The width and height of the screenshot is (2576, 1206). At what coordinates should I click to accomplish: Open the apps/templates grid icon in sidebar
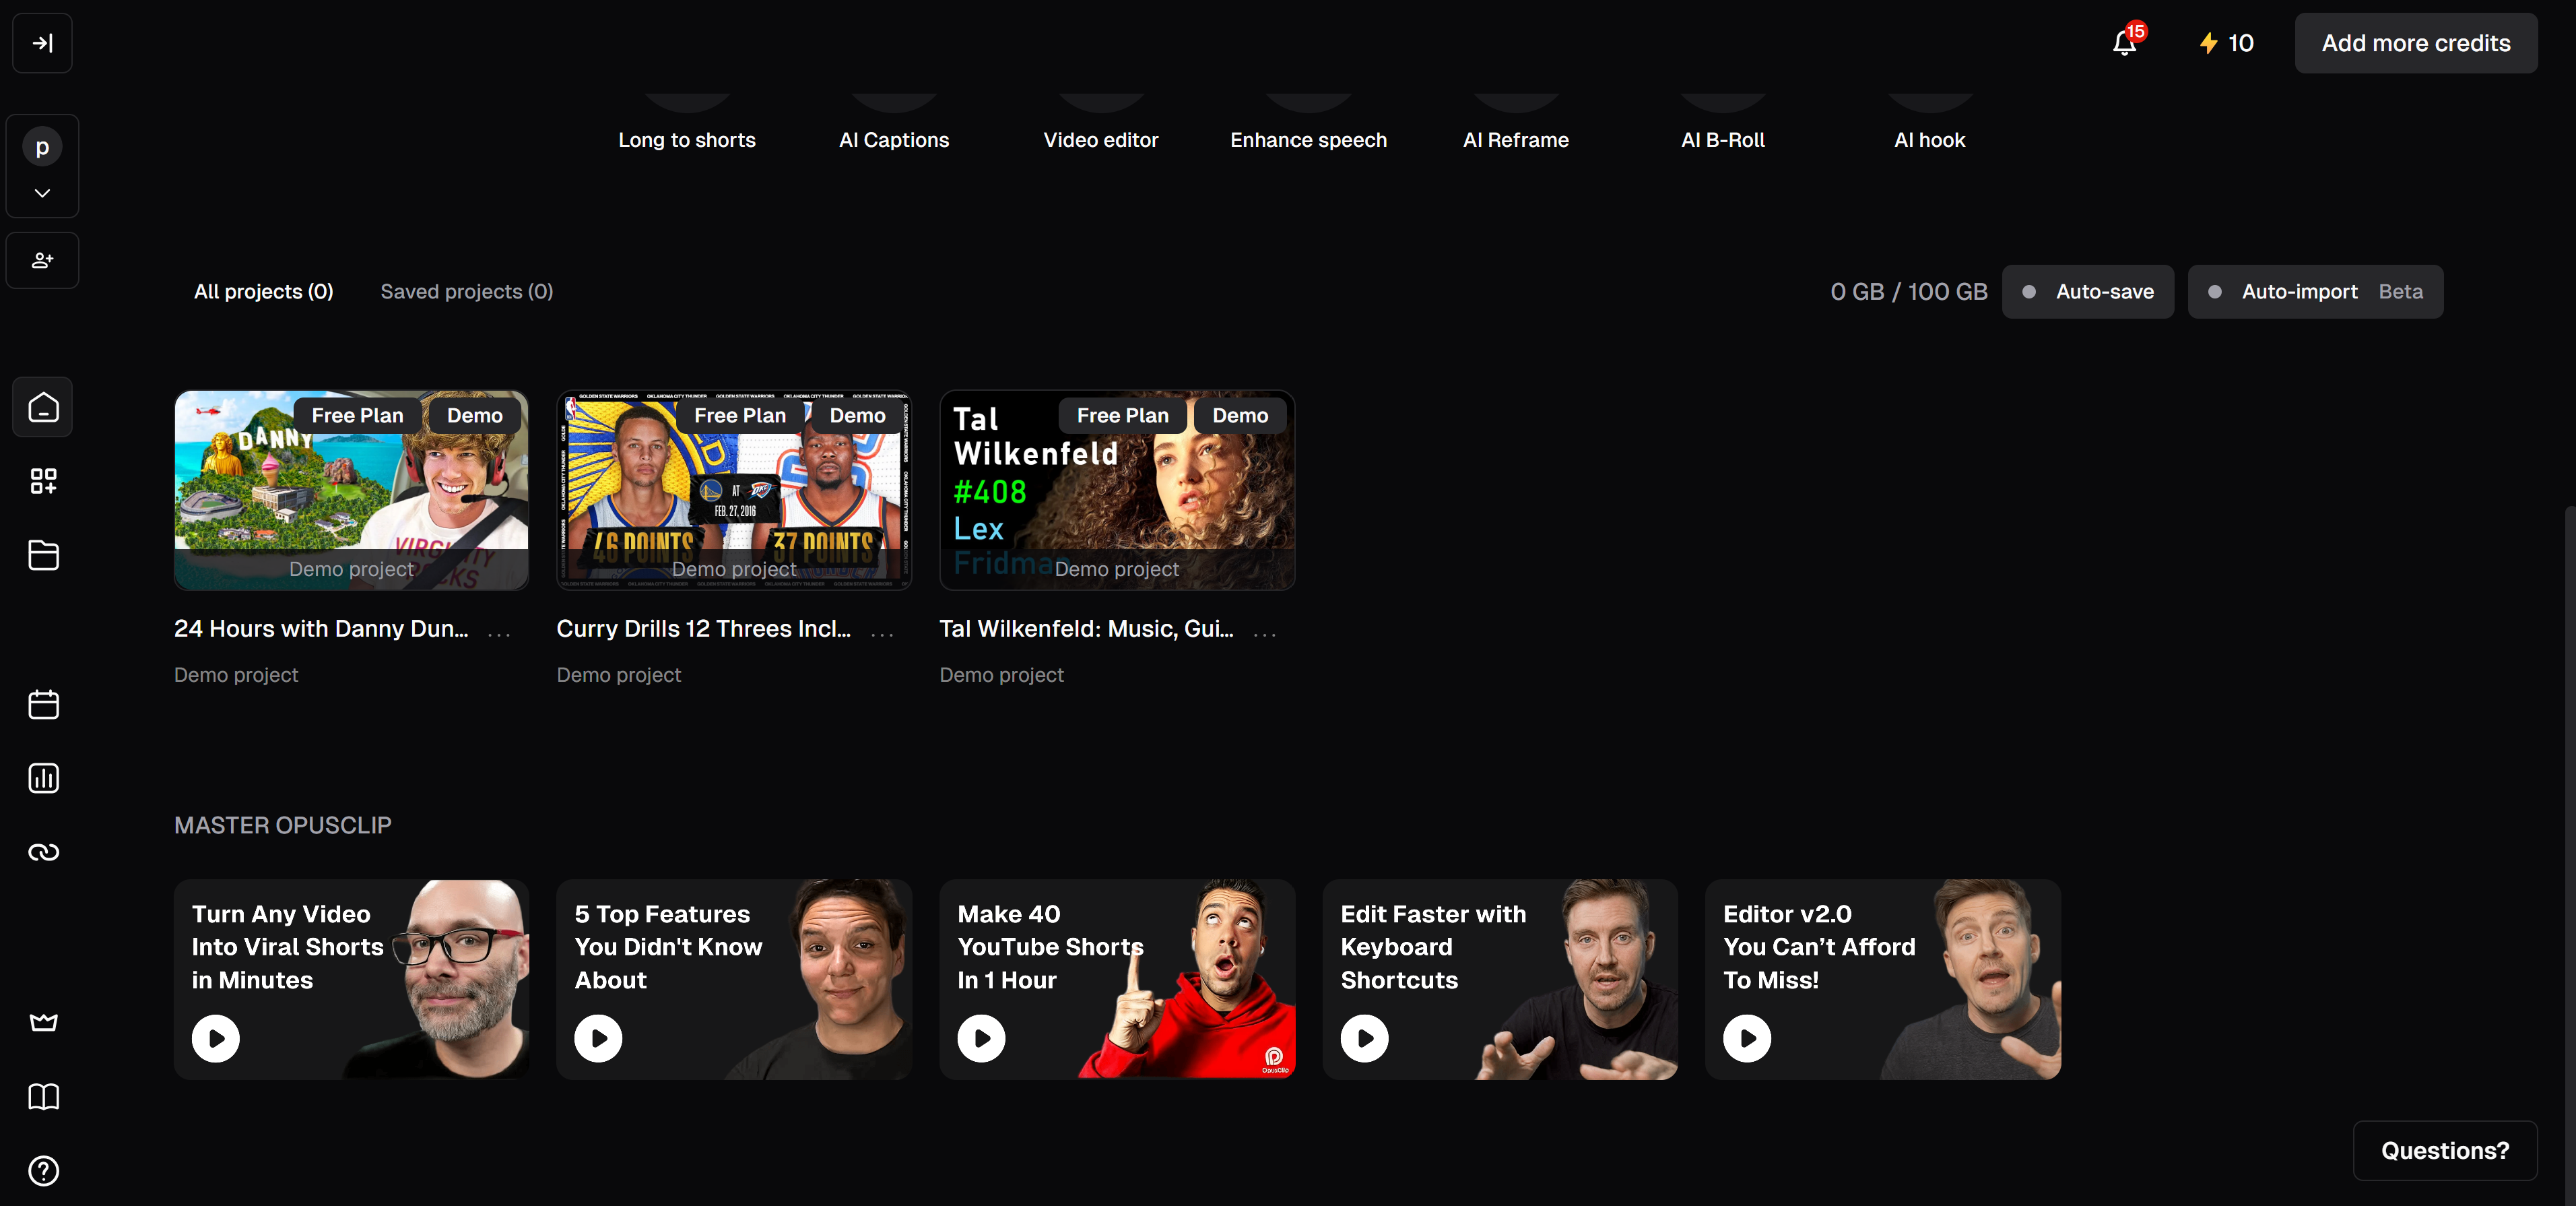42,481
